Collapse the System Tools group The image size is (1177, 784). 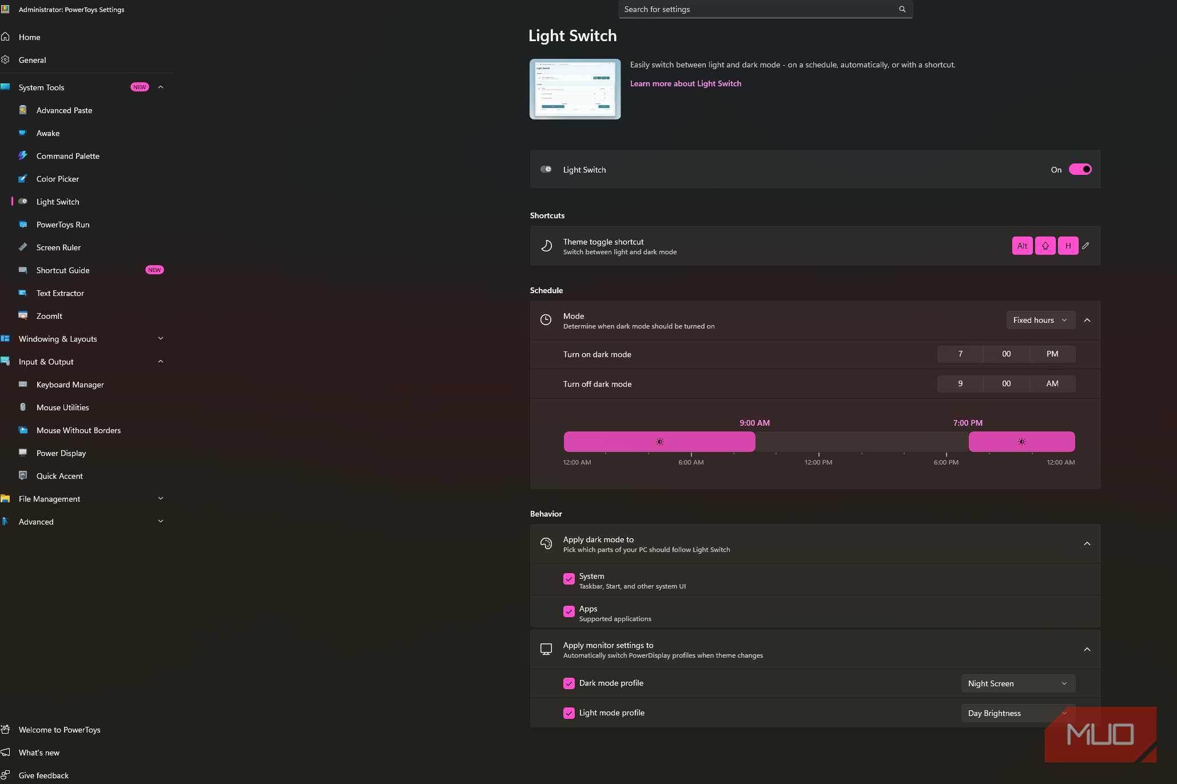click(x=161, y=87)
